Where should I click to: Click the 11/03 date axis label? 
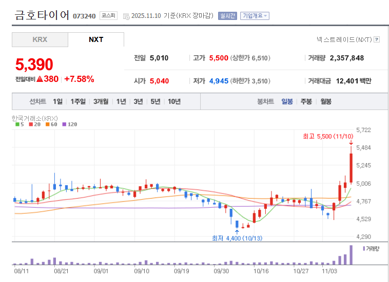tap(329, 271)
